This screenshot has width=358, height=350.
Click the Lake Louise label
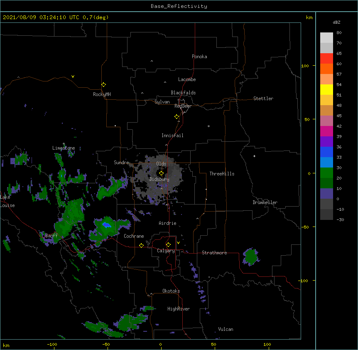[x=7, y=201]
